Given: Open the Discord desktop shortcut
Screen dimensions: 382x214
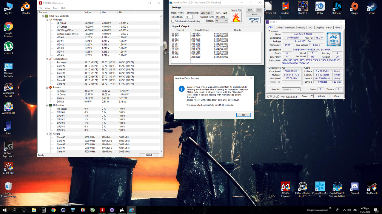Looking at the screenshot, I should [x=355, y=188].
